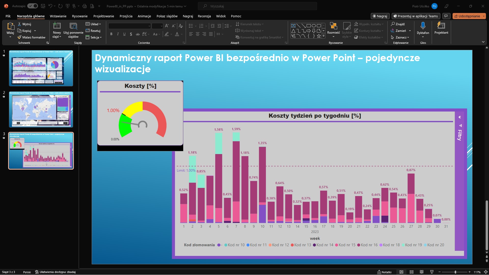Viewport: 489px width, 275px height.
Task: Expand the shapes gallery more button
Action: 324,36
